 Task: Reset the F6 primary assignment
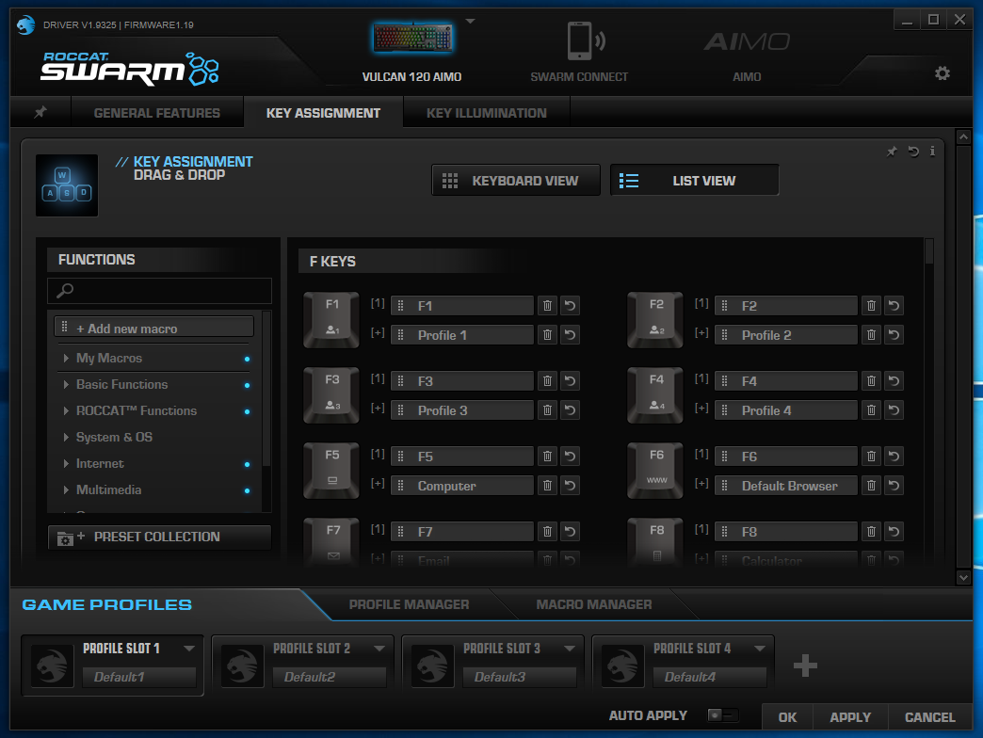[894, 457]
